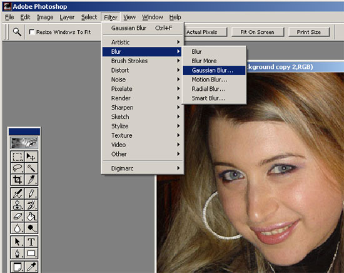Select the Pen tool in toolbox
The width and height of the screenshot is (344, 273).
(18, 253)
